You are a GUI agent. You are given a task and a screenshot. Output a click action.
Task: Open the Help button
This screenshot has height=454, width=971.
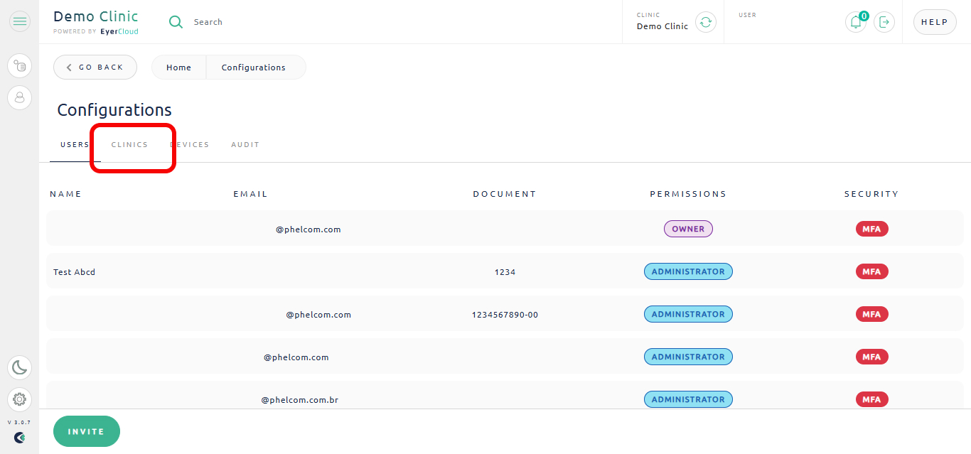pos(934,22)
